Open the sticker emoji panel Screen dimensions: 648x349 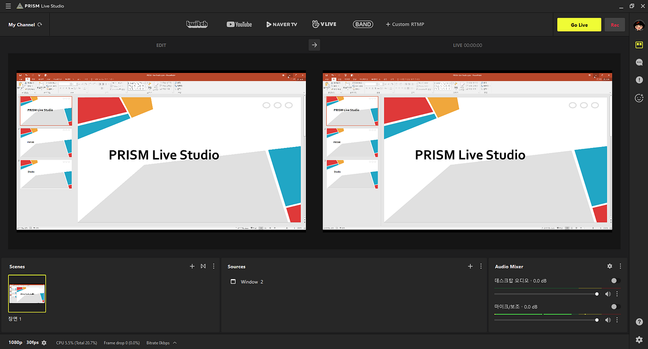639,98
